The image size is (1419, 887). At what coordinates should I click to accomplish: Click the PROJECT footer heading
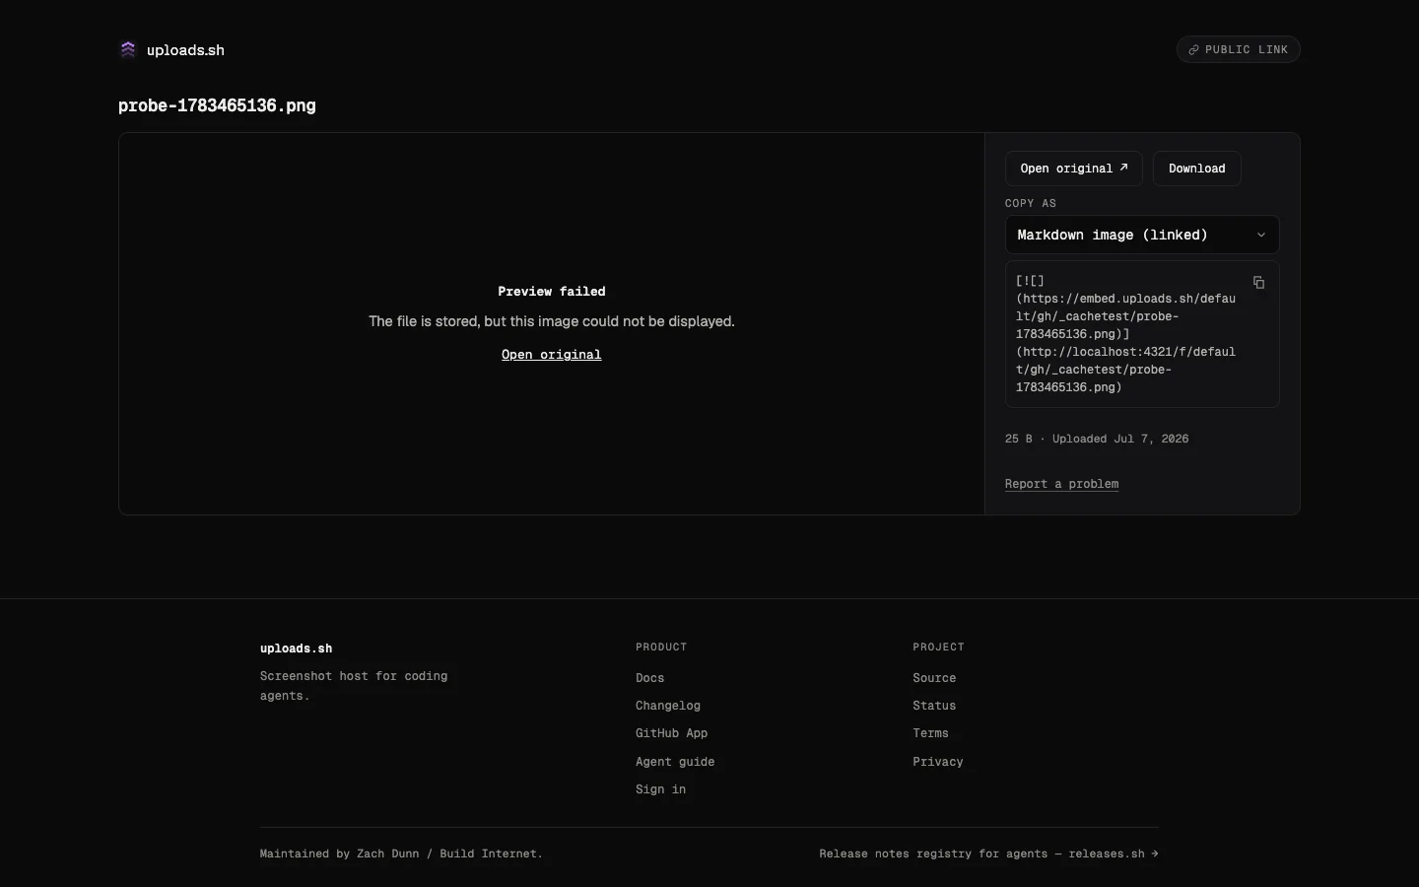[938, 647]
